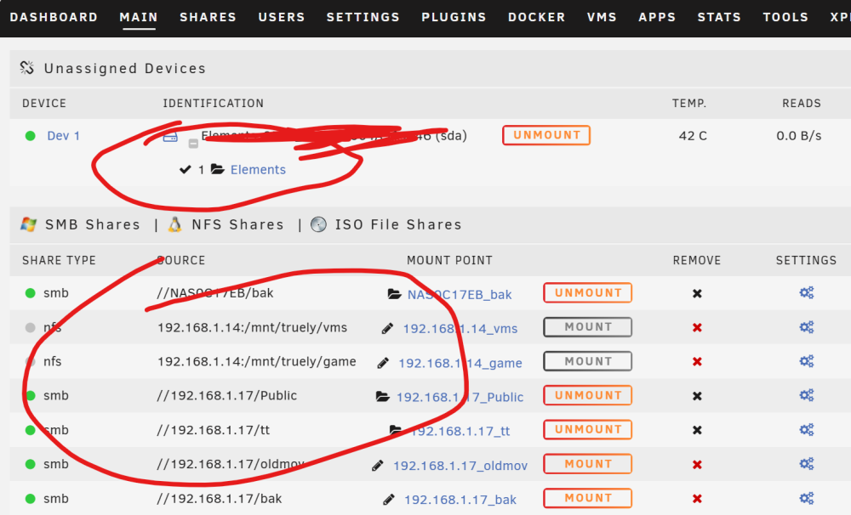Screen dimensions: 851x515
Task: Click the remove X for //192.168.1.17/tt
Action: [697, 430]
